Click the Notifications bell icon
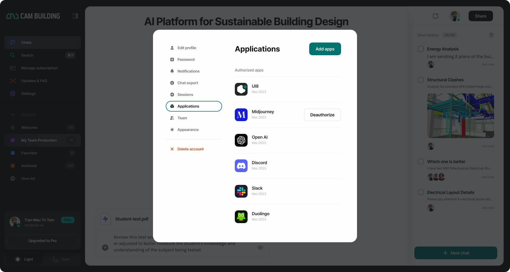The width and height of the screenshot is (510, 272). pos(172,71)
